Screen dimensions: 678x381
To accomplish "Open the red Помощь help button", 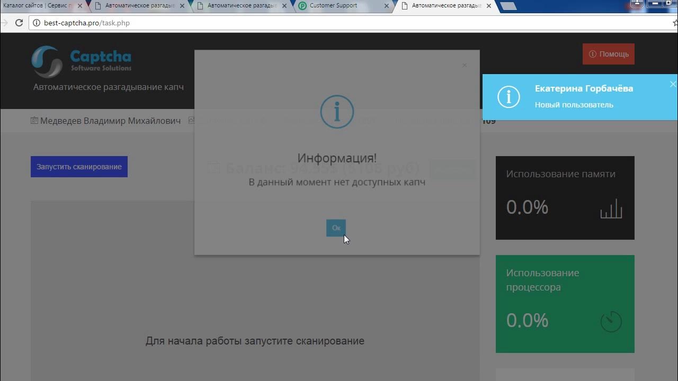I will (x=609, y=54).
